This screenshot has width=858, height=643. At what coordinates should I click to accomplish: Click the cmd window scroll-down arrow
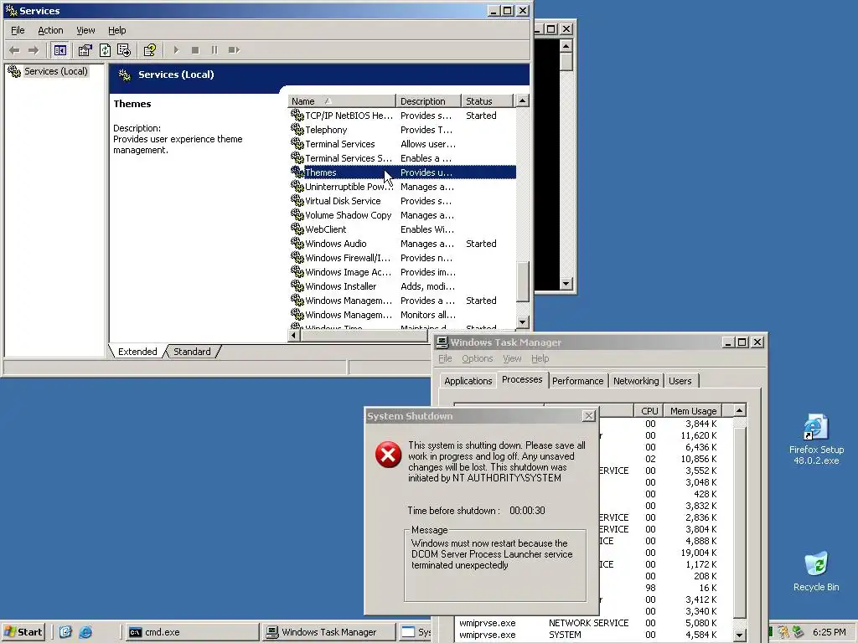pos(566,284)
